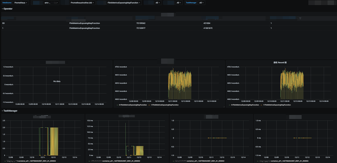
Task: Click the sort triangle in the table header
Action: click(300, 18)
